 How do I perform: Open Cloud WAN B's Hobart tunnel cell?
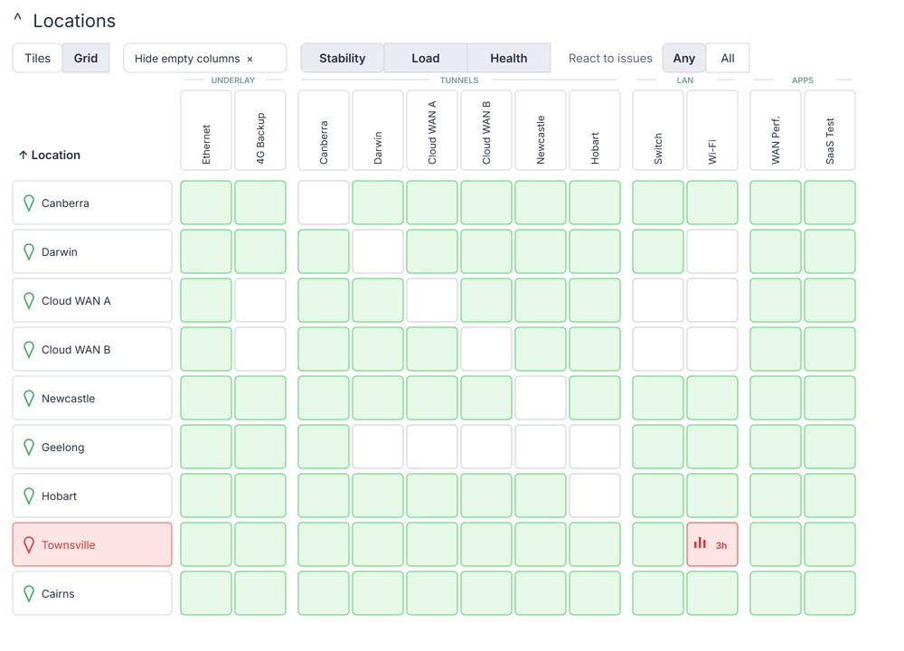(x=595, y=349)
